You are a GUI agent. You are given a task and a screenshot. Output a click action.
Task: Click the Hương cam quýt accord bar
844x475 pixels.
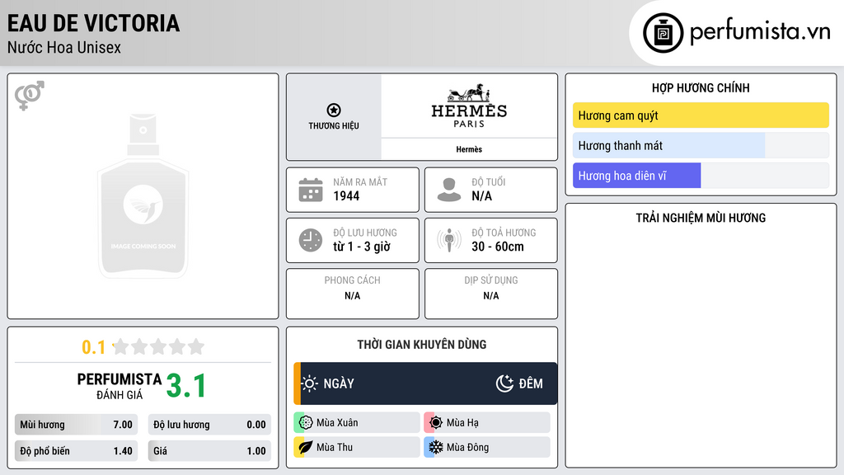point(701,115)
